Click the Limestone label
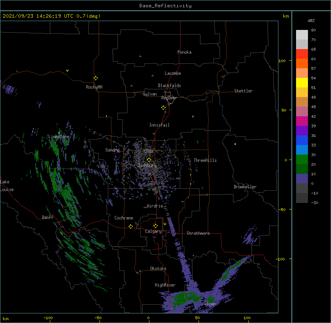The image size is (331, 323). [59, 137]
